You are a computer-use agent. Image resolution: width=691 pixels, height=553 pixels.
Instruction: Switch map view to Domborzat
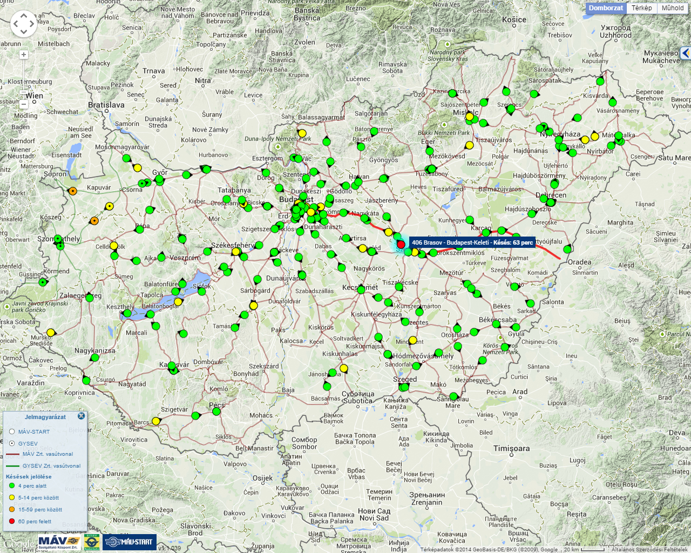[606, 8]
